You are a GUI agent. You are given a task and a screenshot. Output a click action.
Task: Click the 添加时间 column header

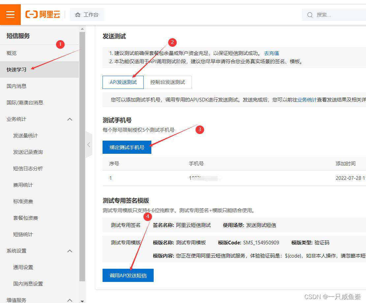click(x=346, y=164)
